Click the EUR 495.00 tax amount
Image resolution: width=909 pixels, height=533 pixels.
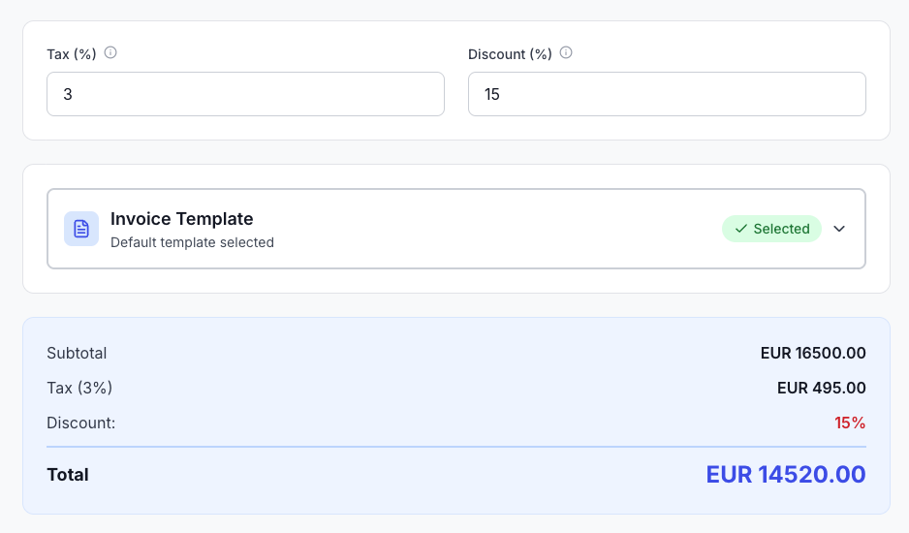821,388
